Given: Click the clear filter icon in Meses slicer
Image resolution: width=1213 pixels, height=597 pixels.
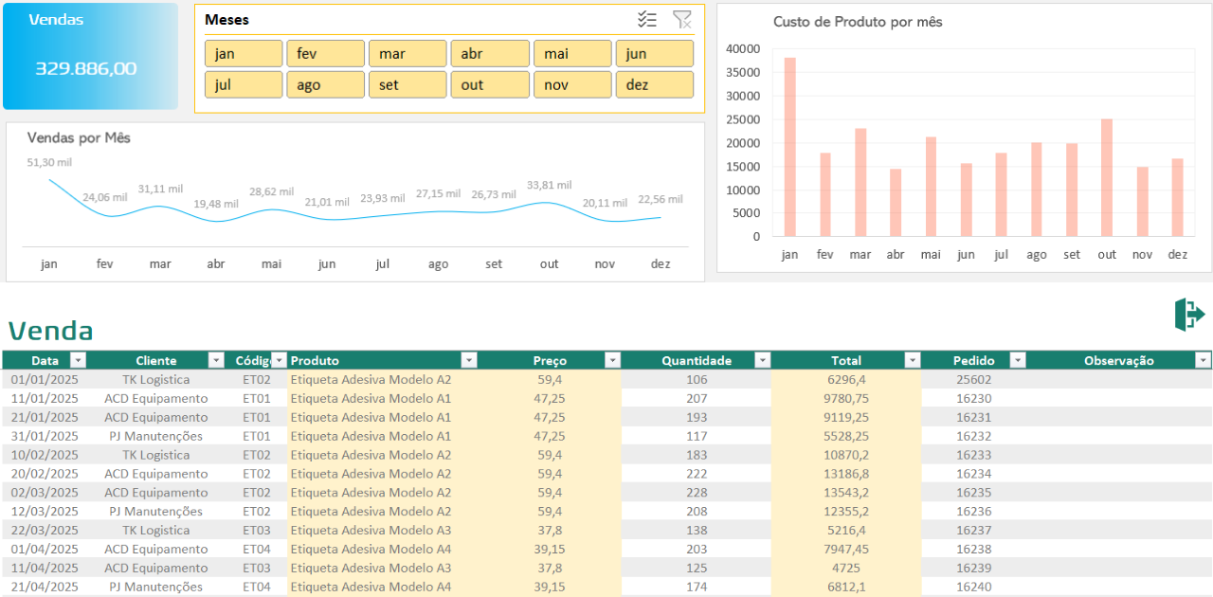Looking at the screenshot, I should tap(681, 20).
